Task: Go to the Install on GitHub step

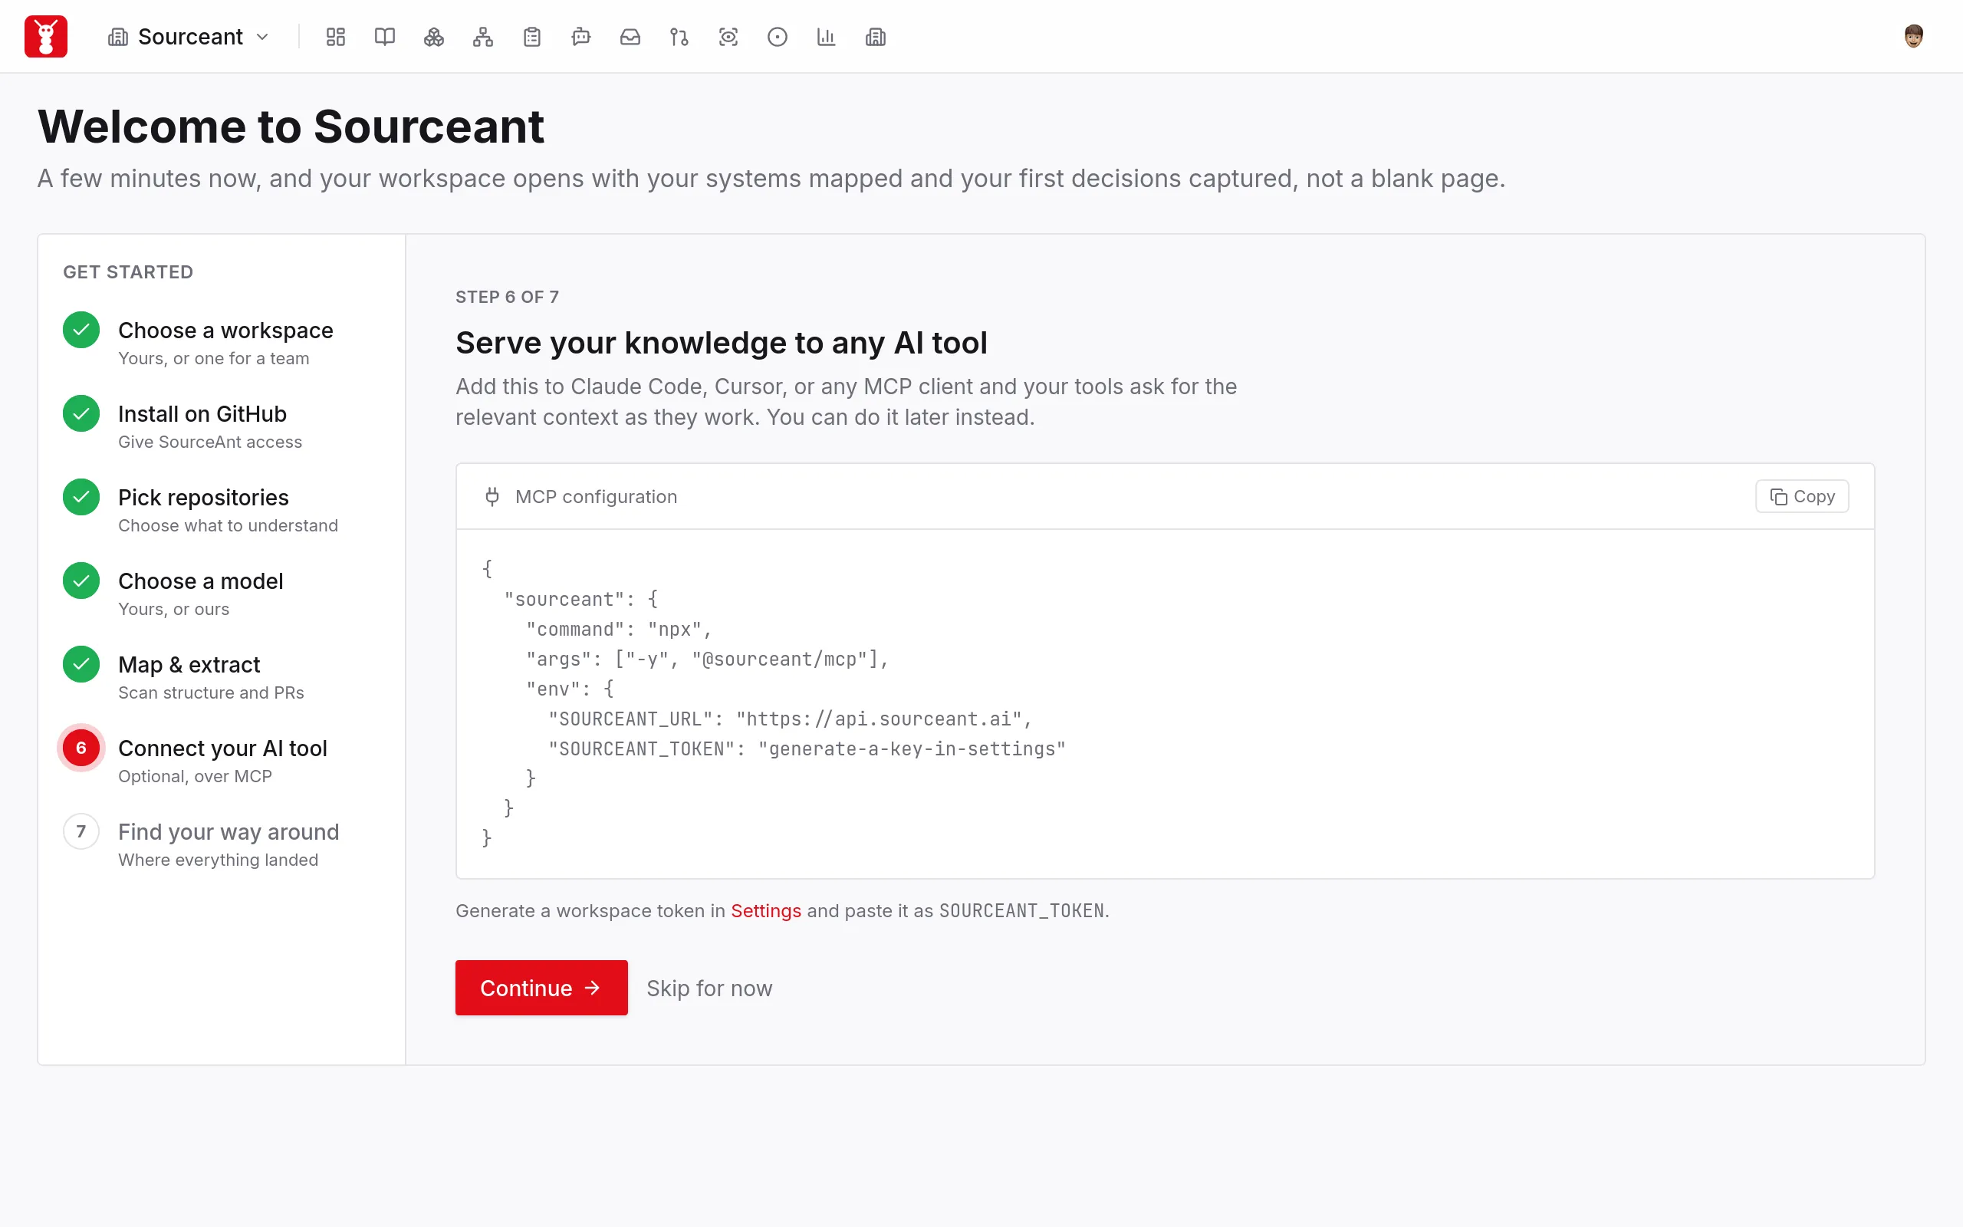Action: click(x=221, y=426)
